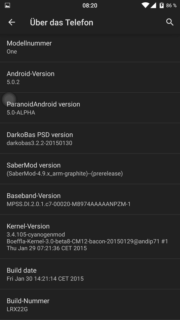180x320 pixels.
Task: Tap the Boeffla-Kernel version text line
Action: click(87, 241)
